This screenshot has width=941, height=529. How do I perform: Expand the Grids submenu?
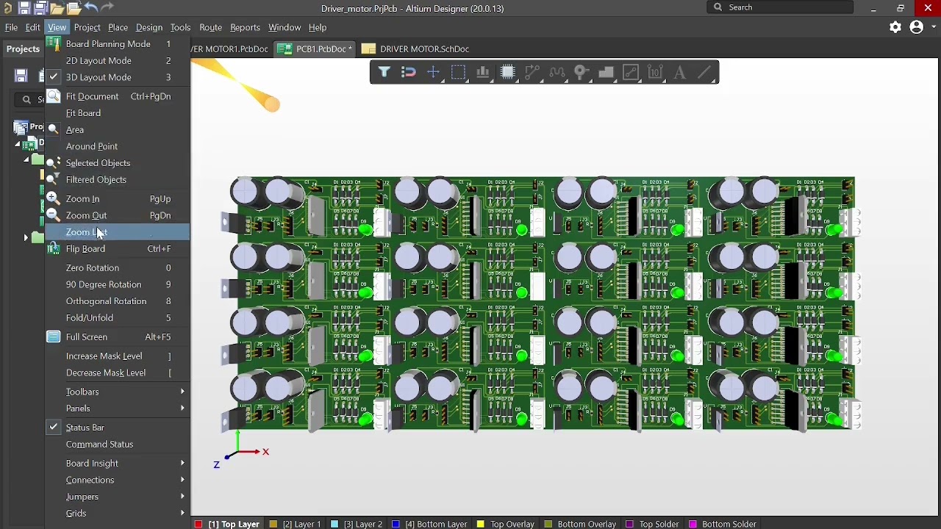pyautogui.click(x=118, y=514)
